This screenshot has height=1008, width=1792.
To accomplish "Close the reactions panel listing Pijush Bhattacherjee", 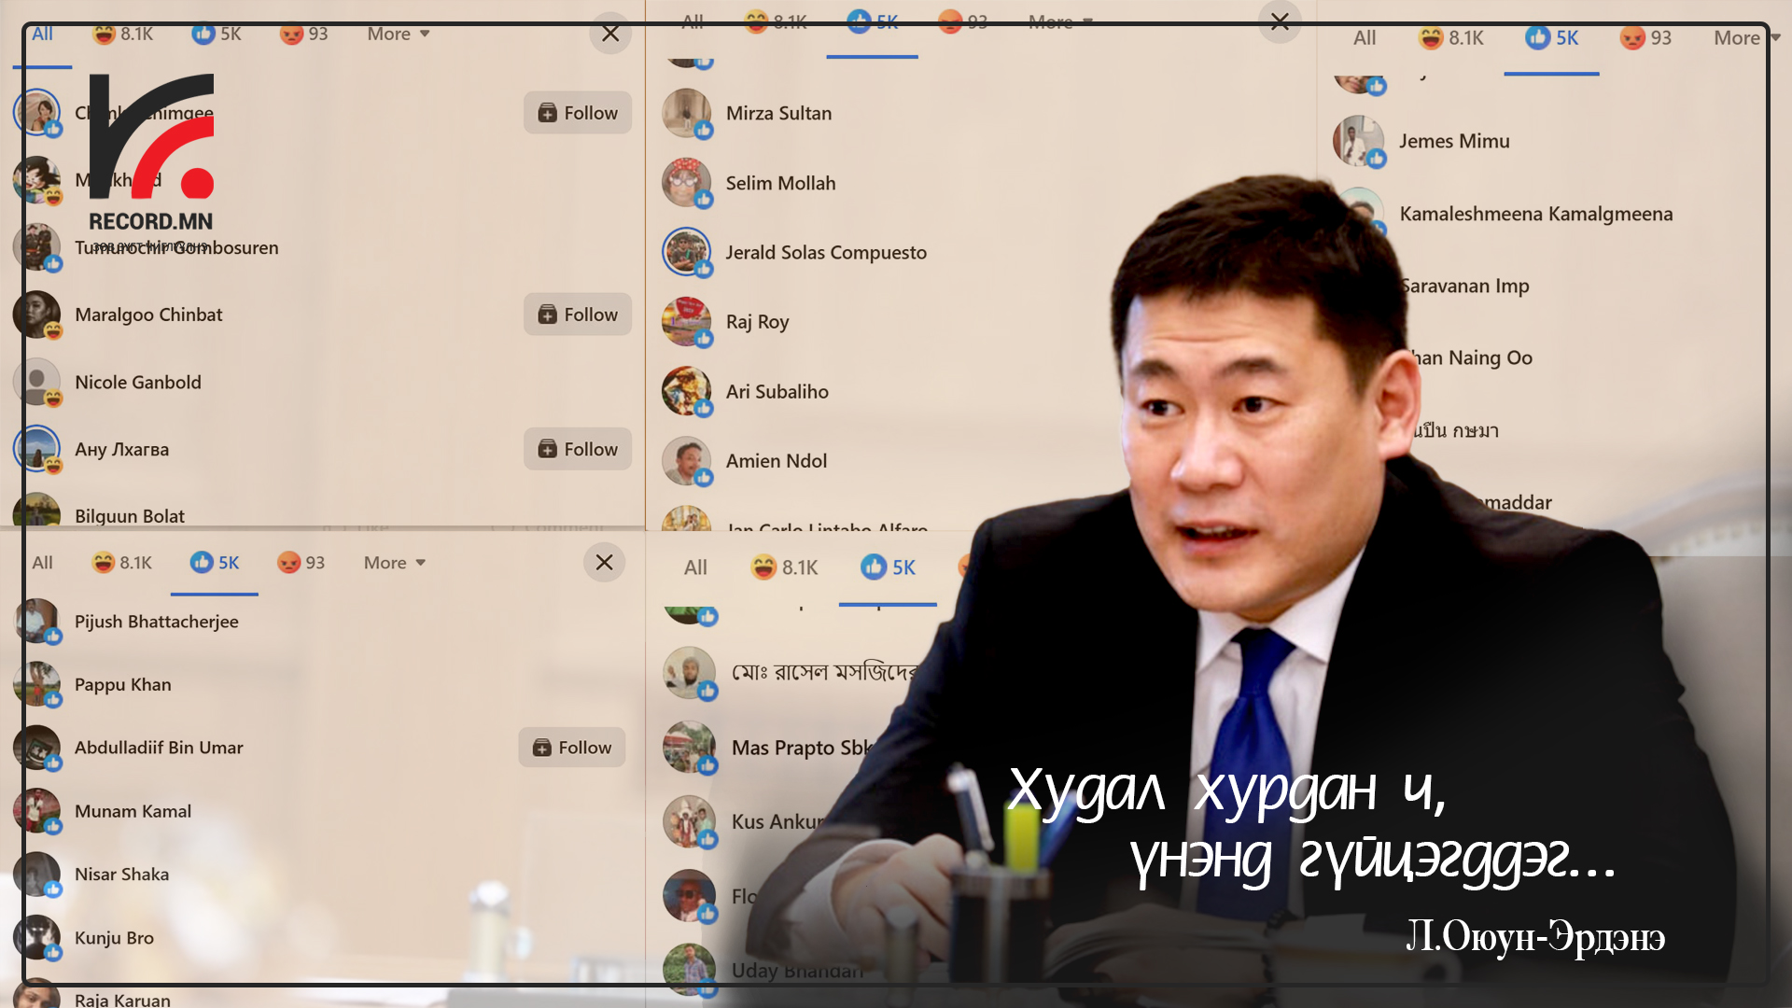I will (604, 562).
